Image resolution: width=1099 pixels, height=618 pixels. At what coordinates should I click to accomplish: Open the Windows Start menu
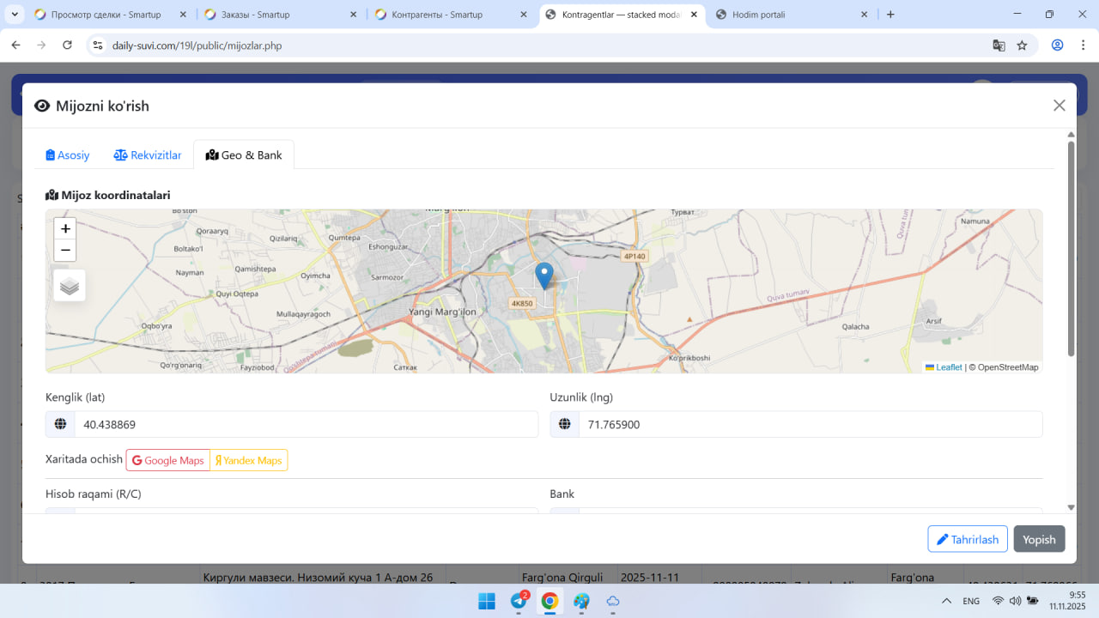[x=486, y=601]
